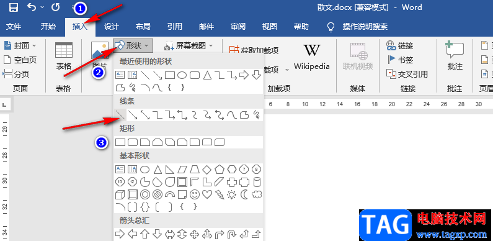Select the Moon (crescent) shape
The height and width of the screenshot is (241, 493).
pyautogui.click(x=244, y=194)
